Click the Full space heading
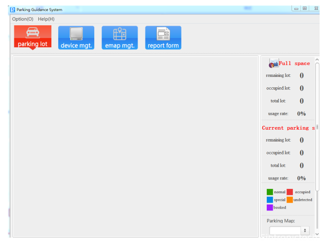326x248 pixels. point(294,64)
